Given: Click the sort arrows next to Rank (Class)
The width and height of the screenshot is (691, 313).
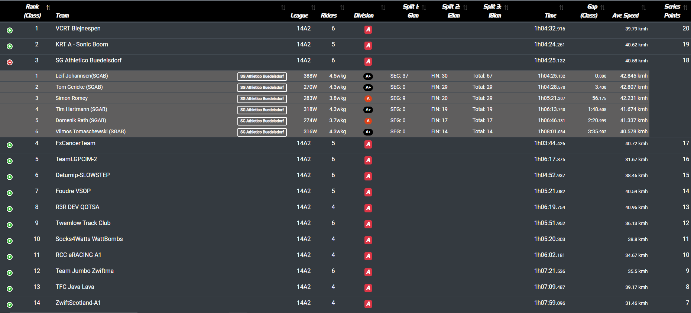Looking at the screenshot, I should (x=48, y=7).
